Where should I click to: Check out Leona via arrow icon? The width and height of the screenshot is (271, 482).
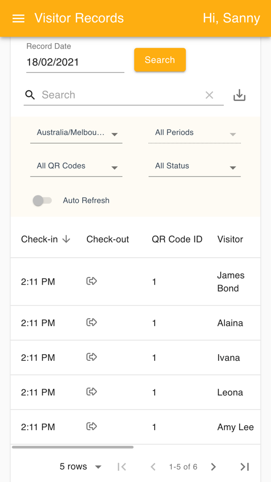click(x=91, y=392)
